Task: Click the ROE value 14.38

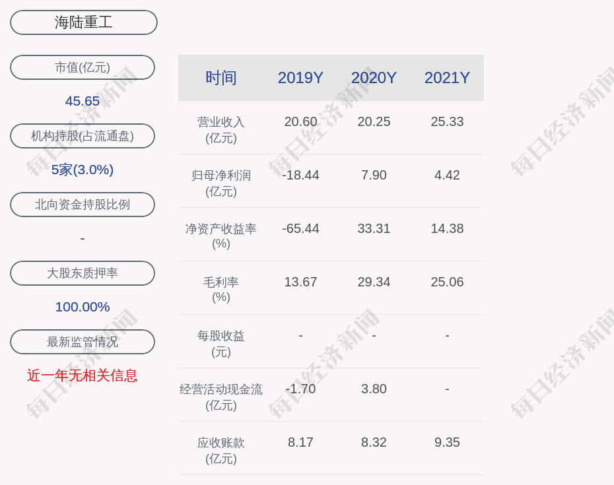Action: pyautogui.click(x=447, y=228)
